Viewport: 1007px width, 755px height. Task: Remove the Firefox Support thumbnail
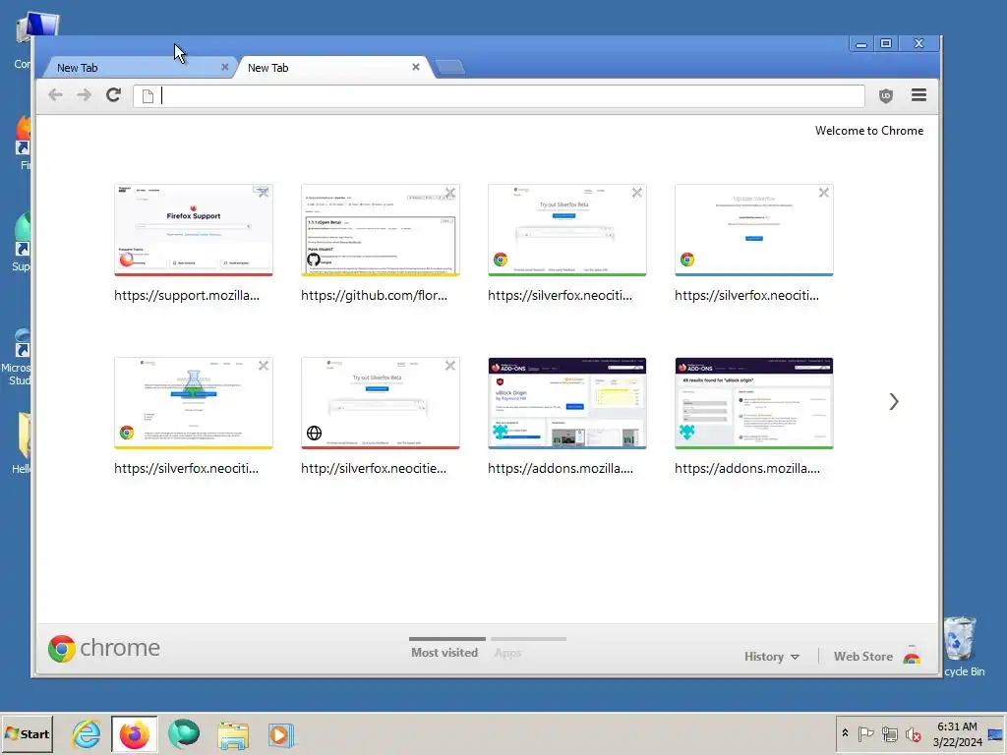264,193
